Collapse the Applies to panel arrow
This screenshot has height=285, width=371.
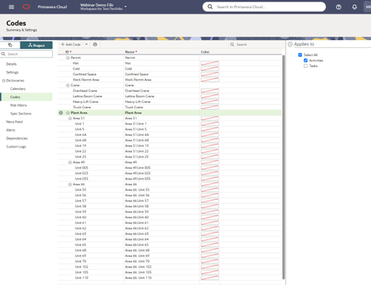(x=290, y=44)
